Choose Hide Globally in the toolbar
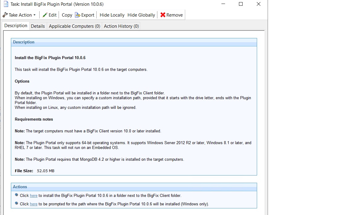Screen dimensions: 348x215 point(141,15)
